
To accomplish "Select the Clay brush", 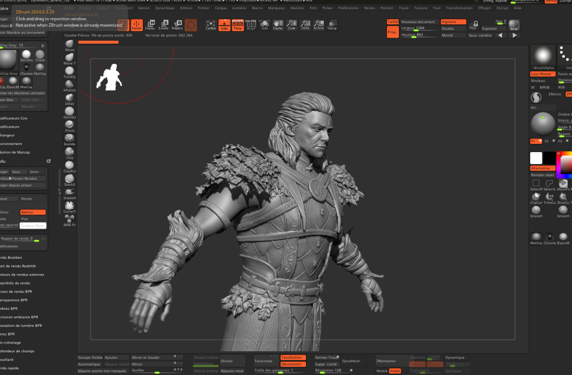I will [70, 153].
